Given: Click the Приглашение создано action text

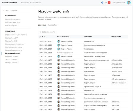Looking at the screenshot, I should point(93,87).
